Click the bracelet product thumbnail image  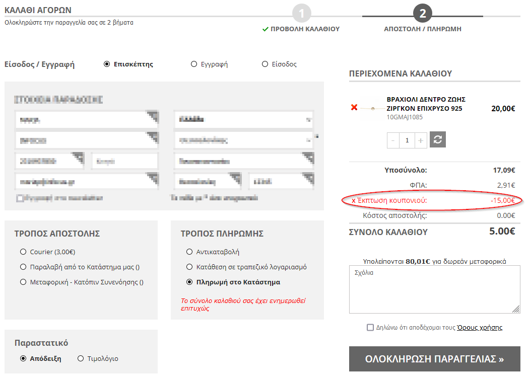click(x=372, y=108)
